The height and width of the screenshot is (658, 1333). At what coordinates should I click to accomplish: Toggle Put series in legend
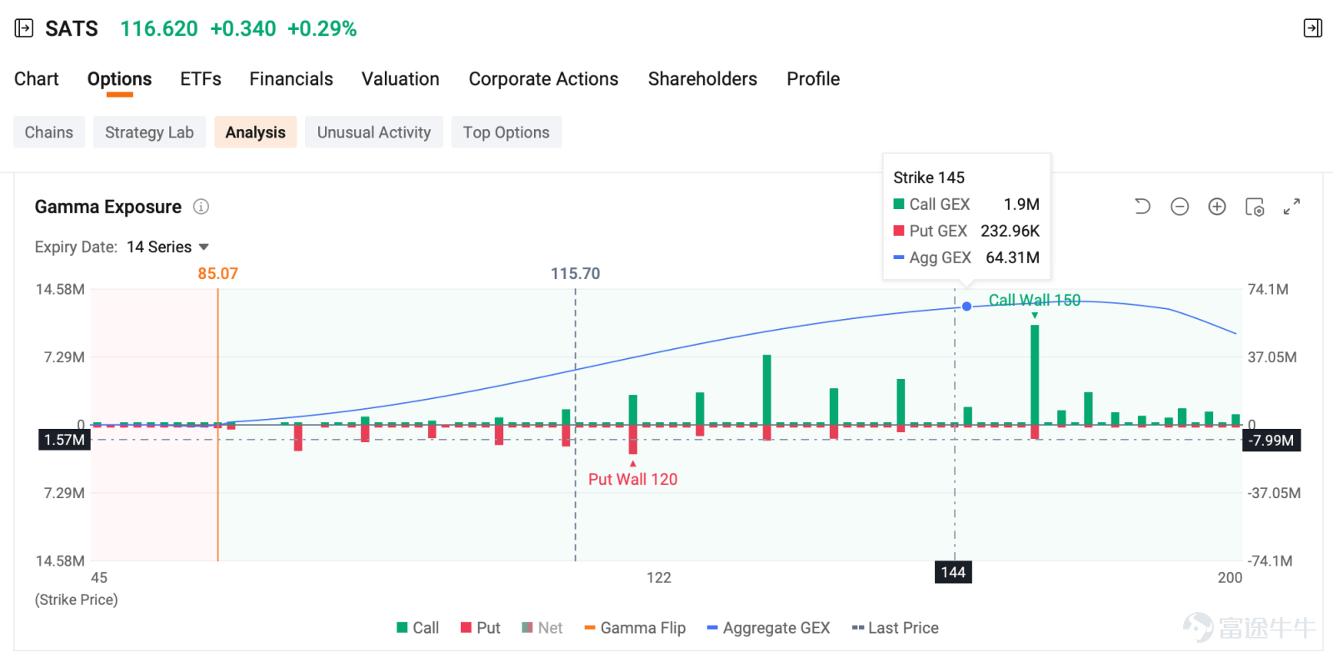click(481, 628)
